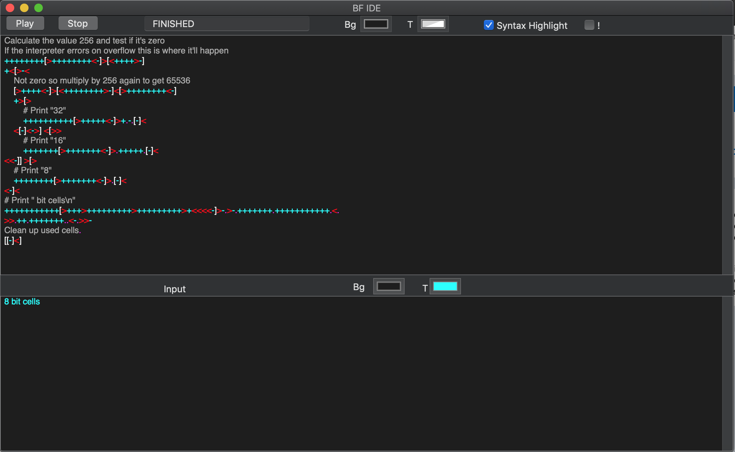Click the Play button
The width and height of the screenshot is (735, 452).
[x=25, y=24]
